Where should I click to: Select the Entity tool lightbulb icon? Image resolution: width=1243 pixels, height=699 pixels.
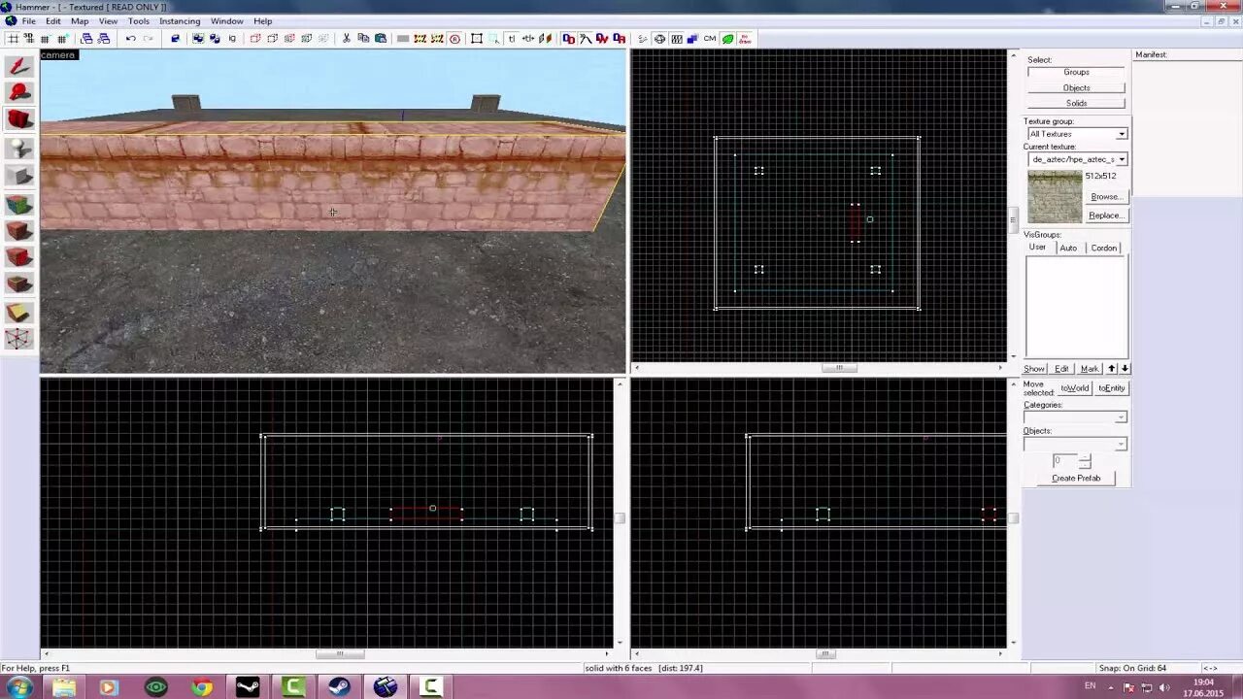[19, 148]
